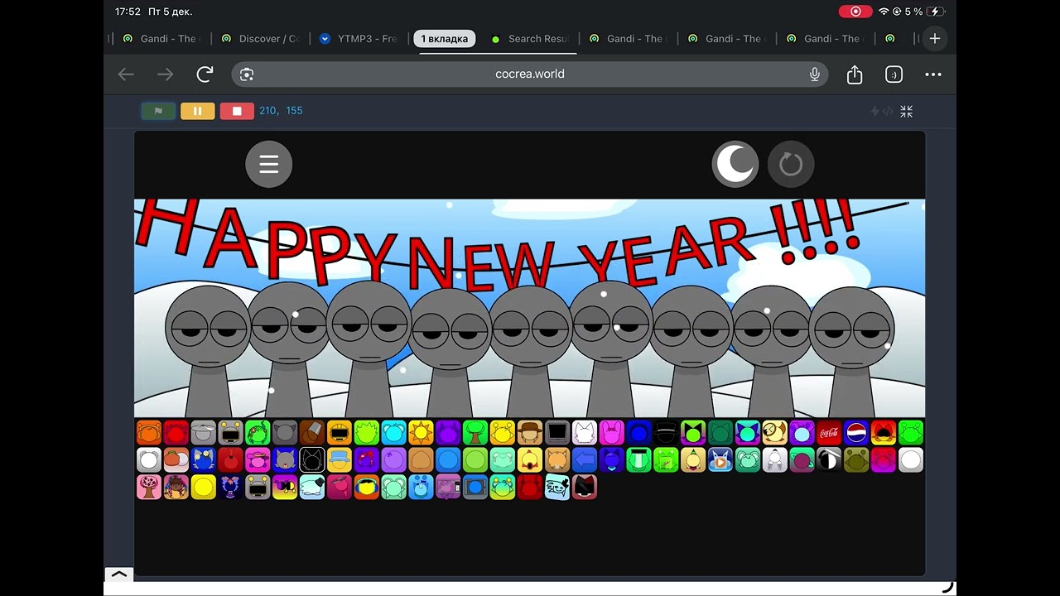Click the browser forward arrow
Viewport: 1060px width, 596px height.
point(166,74)
